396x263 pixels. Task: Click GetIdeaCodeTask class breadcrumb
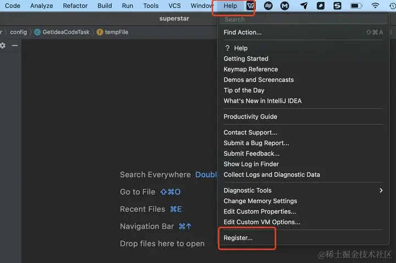coord(66,32)
